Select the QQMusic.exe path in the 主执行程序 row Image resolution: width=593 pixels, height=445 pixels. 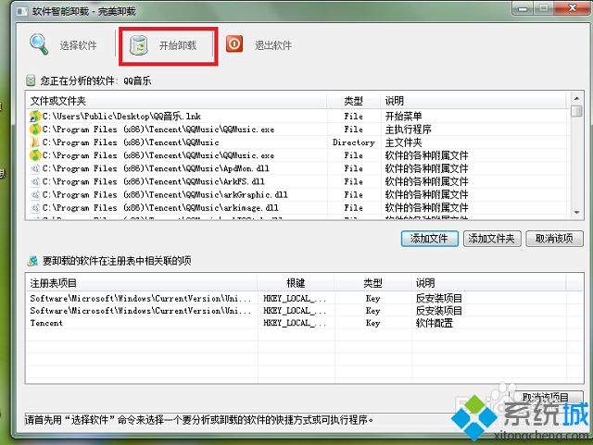coord(158,130)
